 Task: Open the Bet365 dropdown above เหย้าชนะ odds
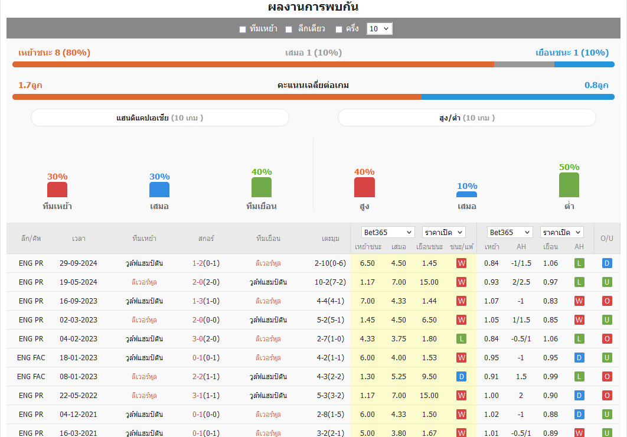[387, 232]
